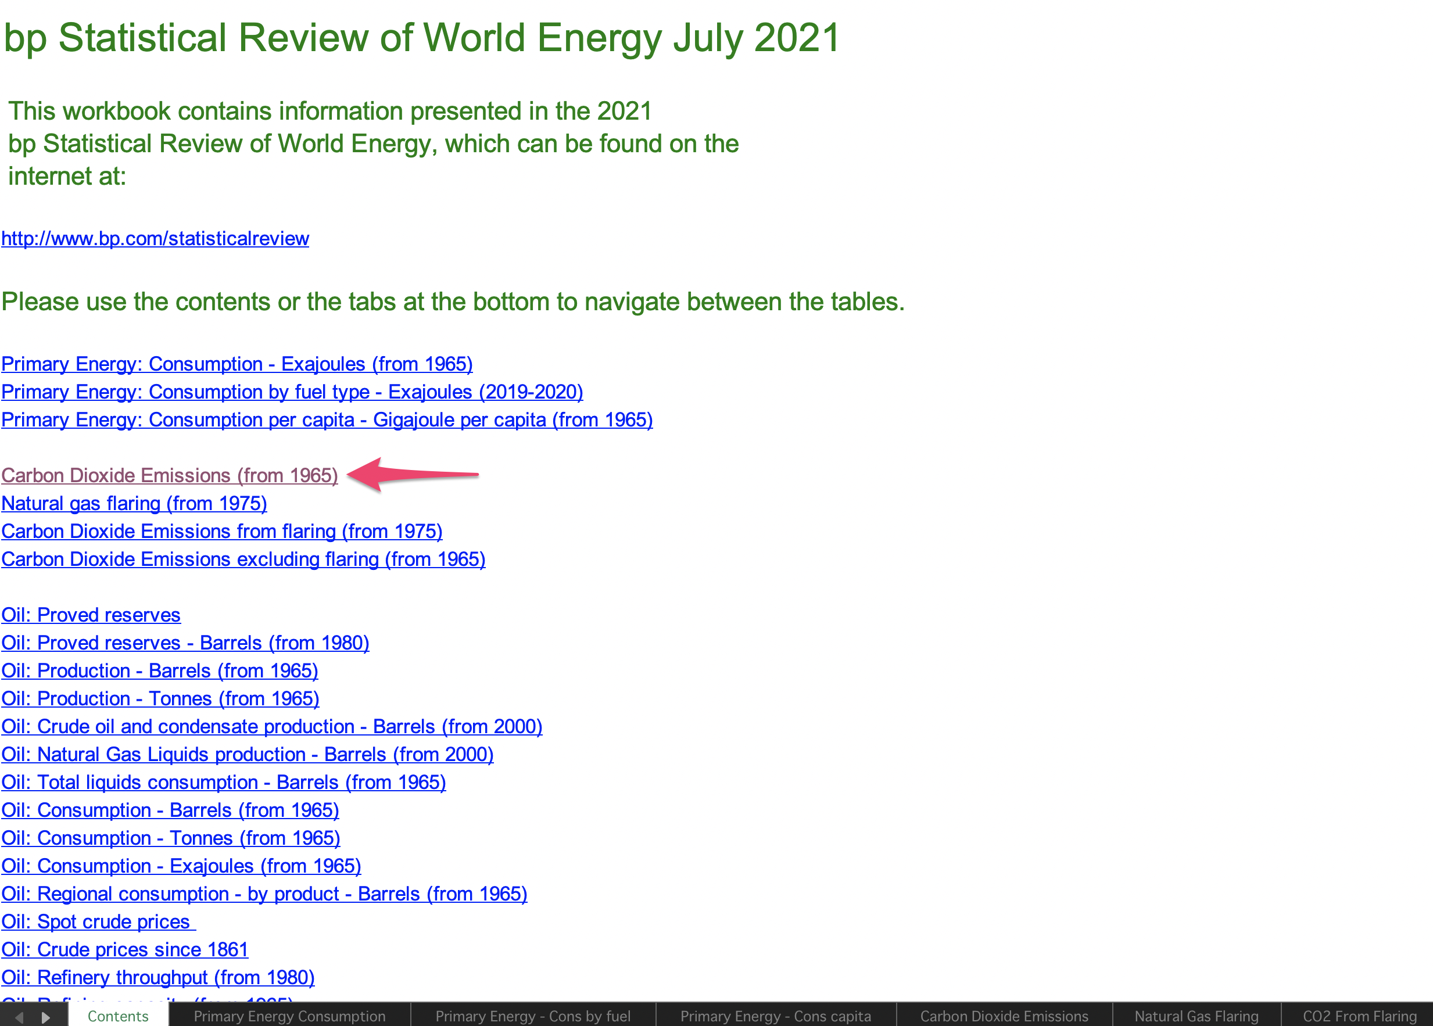Open Oil: Crude oil and condensate production link
Screen dimensions: 1433x1026
tap(272, 726)
